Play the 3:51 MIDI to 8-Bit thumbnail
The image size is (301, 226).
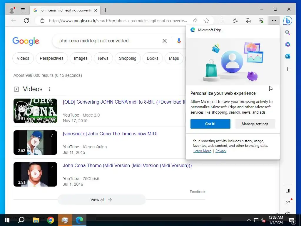(x=35, y=111)
